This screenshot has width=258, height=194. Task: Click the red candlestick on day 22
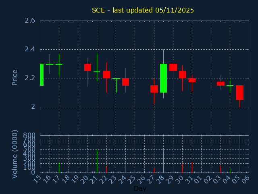106,74
